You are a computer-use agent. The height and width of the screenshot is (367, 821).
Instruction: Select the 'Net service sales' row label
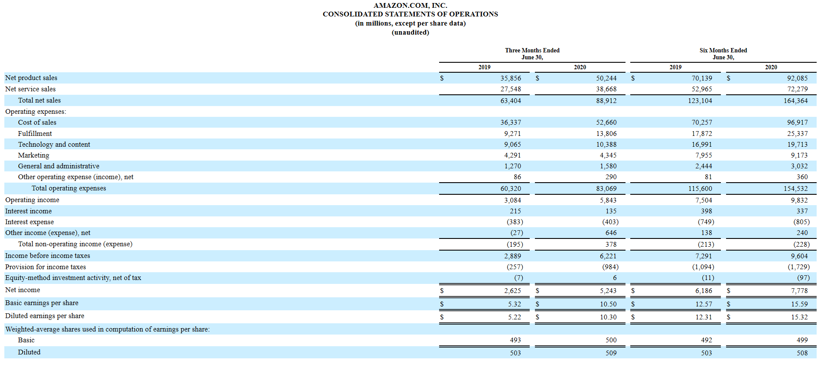tap(30, 89)
